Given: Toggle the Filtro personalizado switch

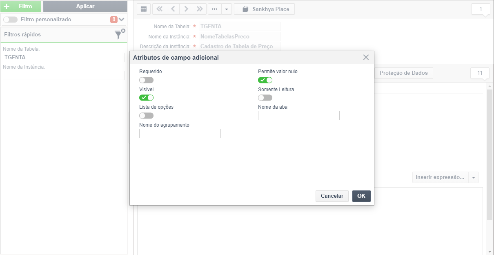Looking at the screenshot, I should (x=10, y=20).
